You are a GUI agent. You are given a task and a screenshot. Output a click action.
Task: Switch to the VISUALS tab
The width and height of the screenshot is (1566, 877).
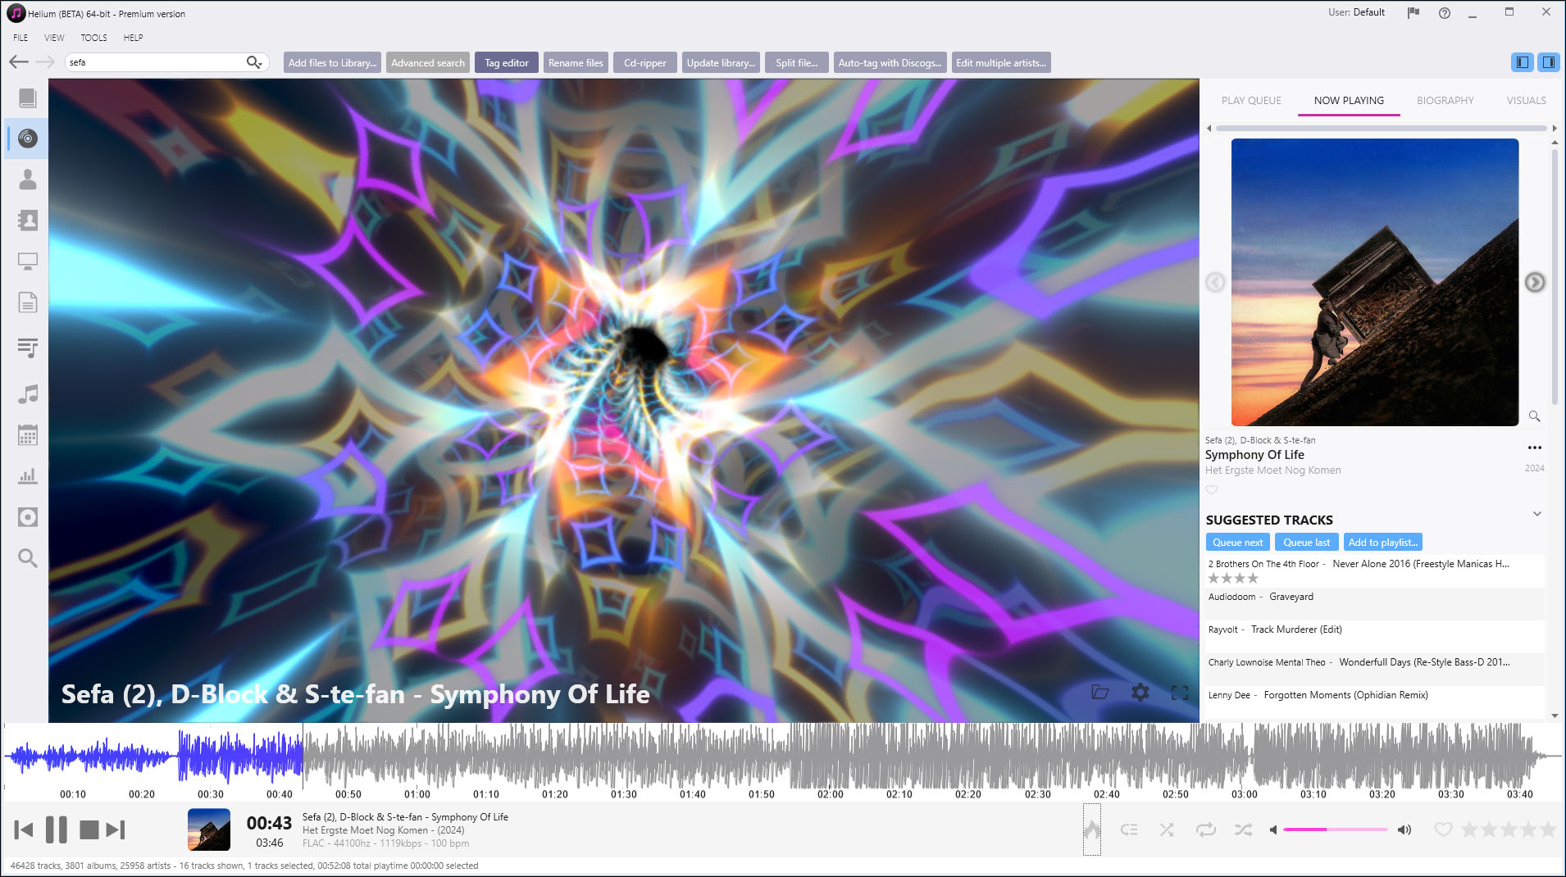pyautogui.click(x=1526, y=100)
